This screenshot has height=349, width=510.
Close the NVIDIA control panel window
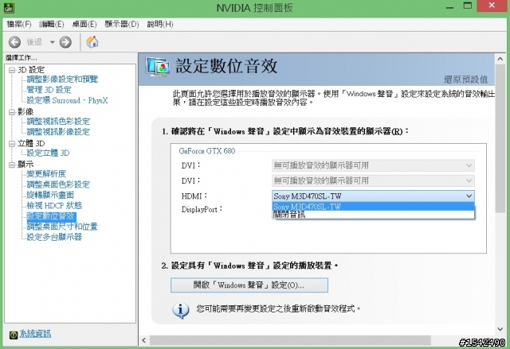pos(492,6)
